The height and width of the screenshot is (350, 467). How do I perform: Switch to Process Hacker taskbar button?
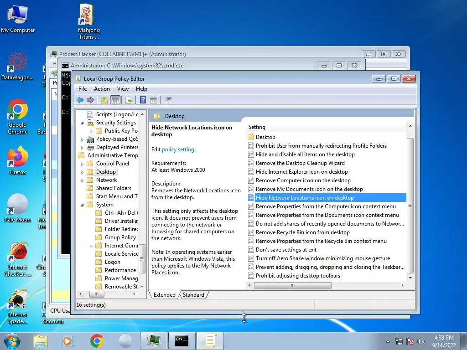point(154,341)
